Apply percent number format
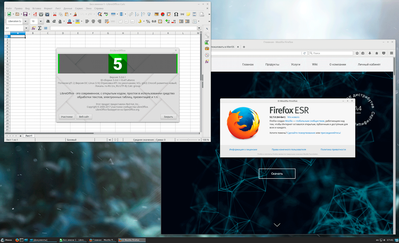The width and height of the screenshot is (399, 243). pos(148,21)
